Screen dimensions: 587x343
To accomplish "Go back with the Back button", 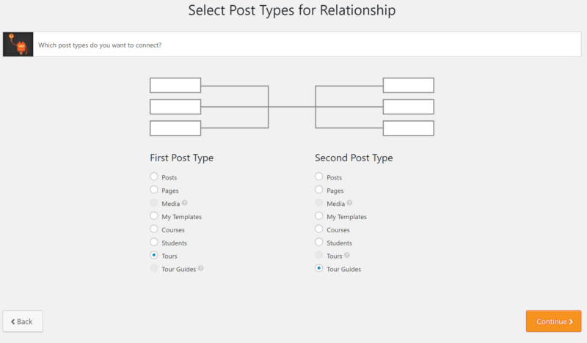I will (23, 321).
